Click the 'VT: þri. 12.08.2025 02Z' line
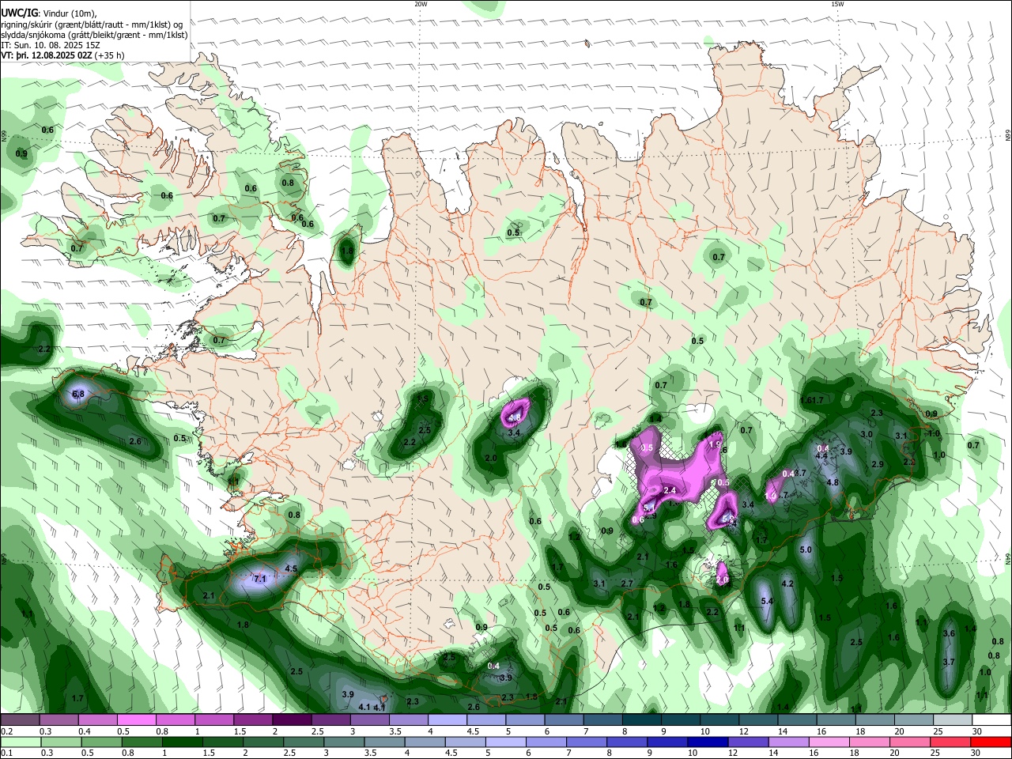This screenshot has height=759, width=1012. [x=47, y=55]
